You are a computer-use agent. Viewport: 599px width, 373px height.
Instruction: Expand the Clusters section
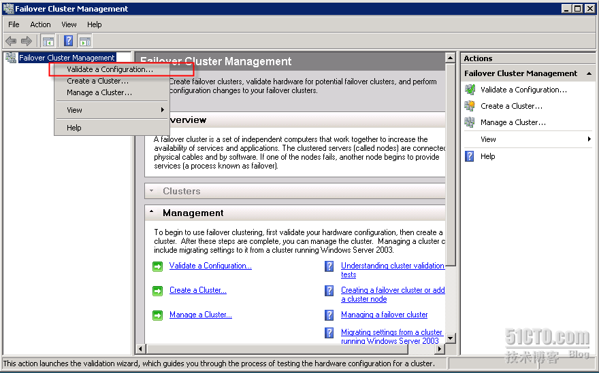(x=151, y=191)
